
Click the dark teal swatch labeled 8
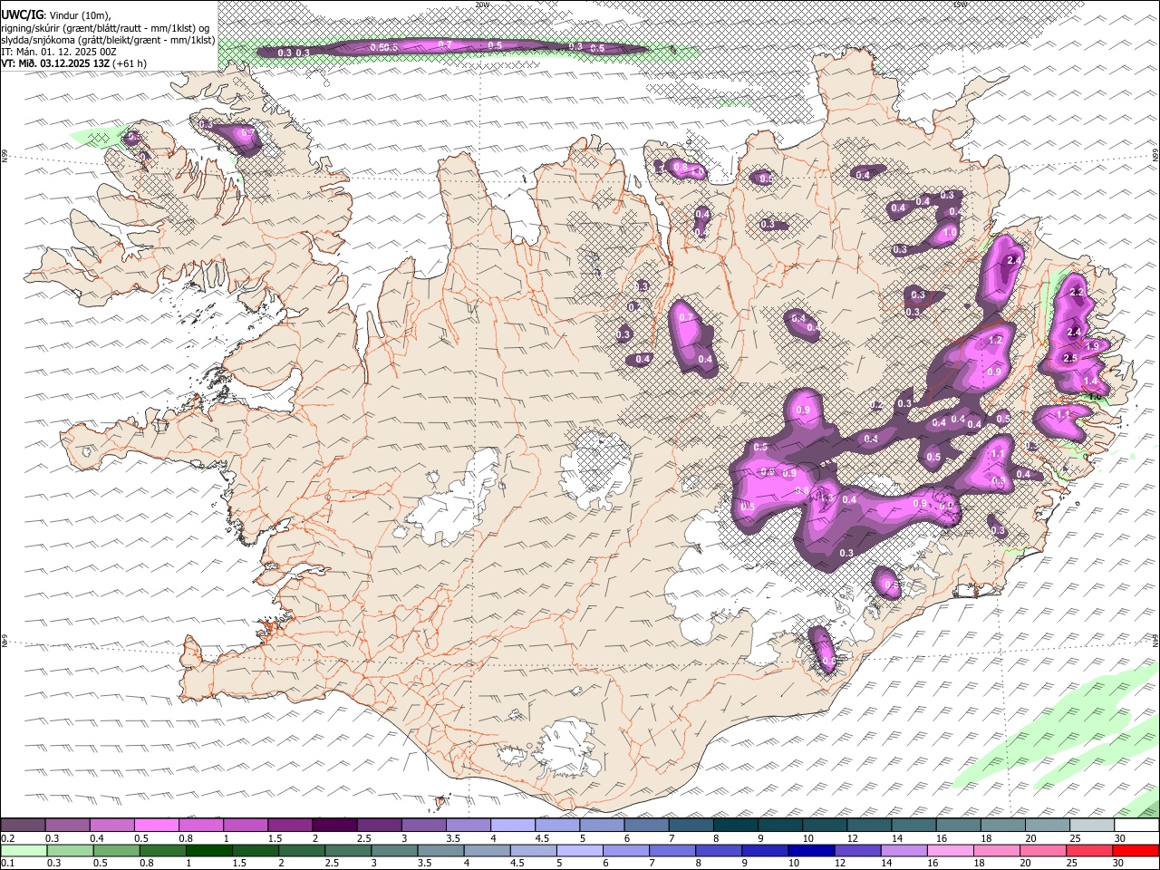735,825
